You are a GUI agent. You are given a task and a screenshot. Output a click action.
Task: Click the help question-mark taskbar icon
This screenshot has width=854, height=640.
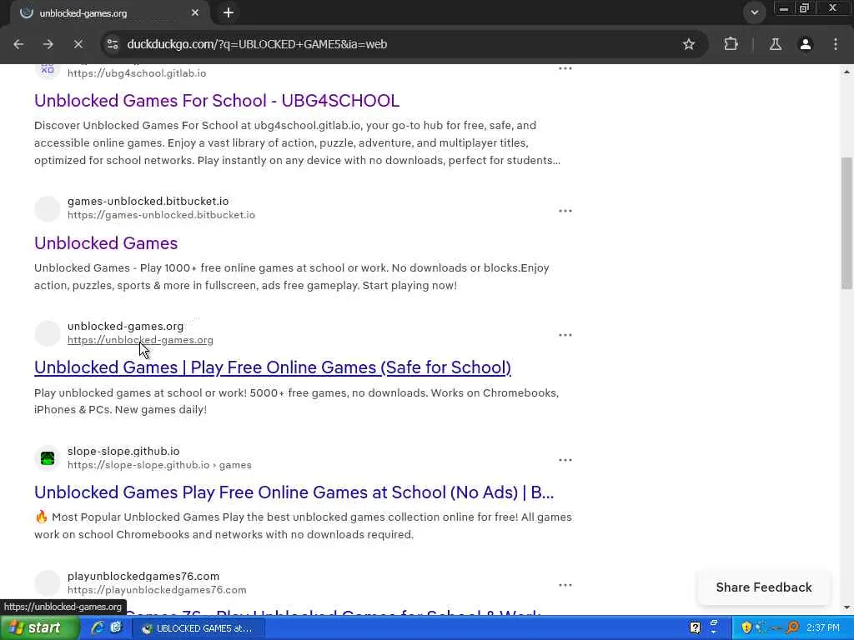[x=695, y=628]
